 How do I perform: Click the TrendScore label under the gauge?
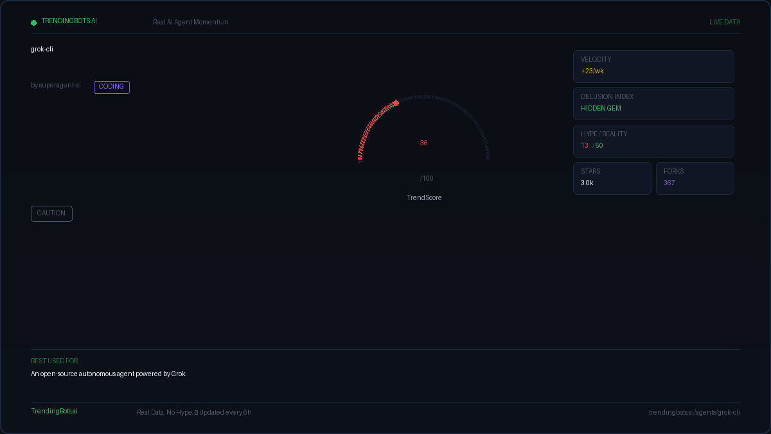(424, 198)
